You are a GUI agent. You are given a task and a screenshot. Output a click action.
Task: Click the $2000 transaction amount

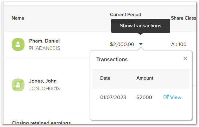coord(144,97)
